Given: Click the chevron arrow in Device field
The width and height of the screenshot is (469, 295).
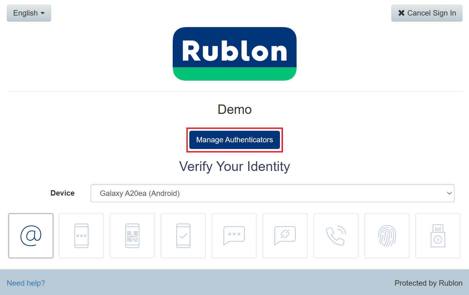Looking at the screenshot, I should pyautogui.click(x=449, y=193).
